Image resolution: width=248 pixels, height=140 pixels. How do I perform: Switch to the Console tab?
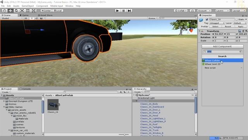[x=25, y=89]
